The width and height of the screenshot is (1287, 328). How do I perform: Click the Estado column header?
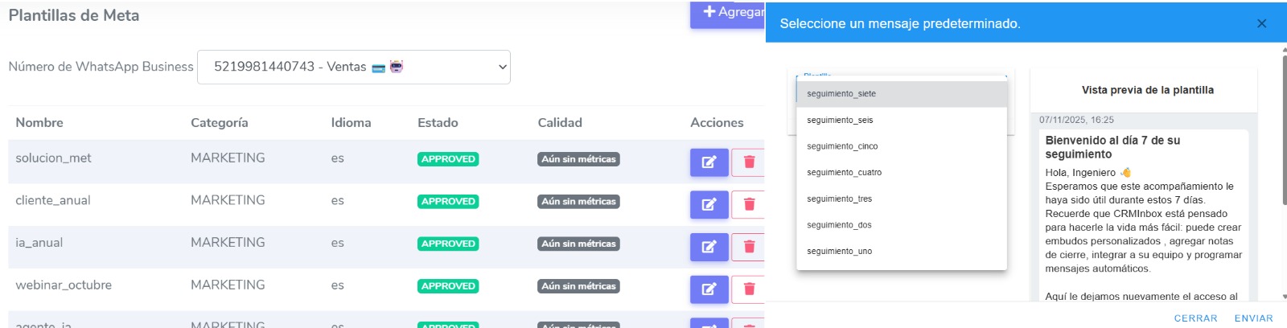(x=438, y=122)
